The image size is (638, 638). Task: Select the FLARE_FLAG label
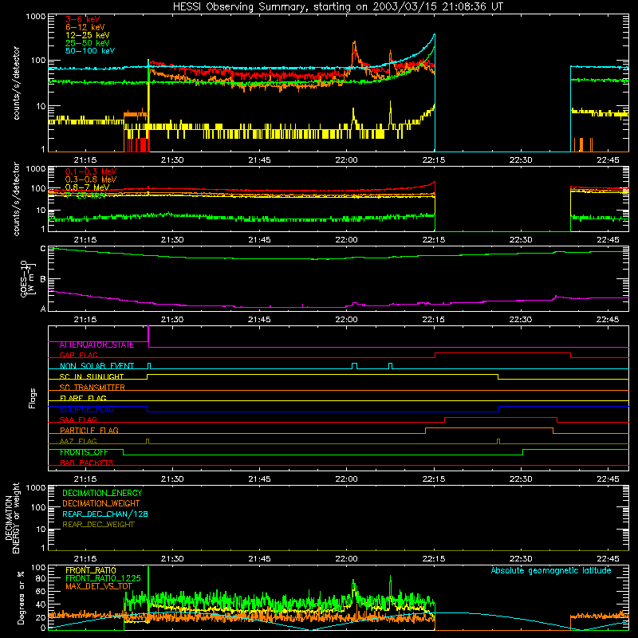(x=83, y=398)
